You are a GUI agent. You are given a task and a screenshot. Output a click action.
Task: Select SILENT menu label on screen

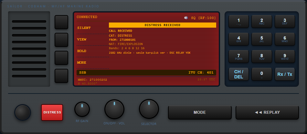(x=84, y=28)
